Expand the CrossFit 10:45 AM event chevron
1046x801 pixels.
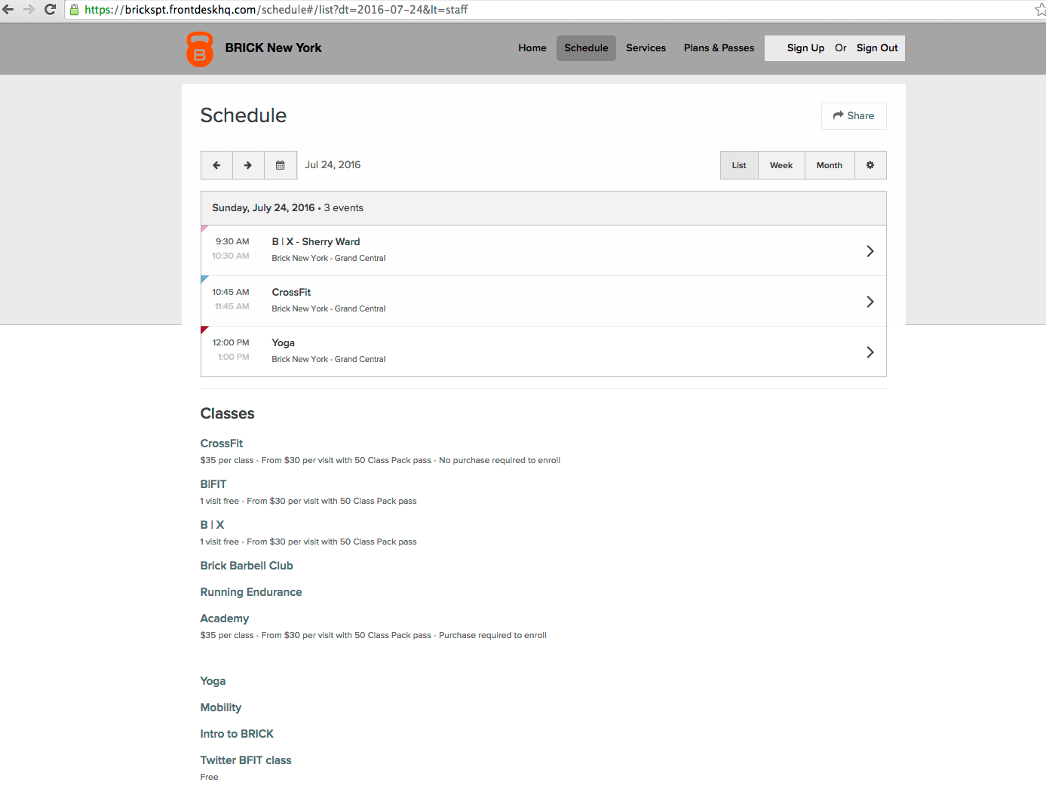point(870,302)
